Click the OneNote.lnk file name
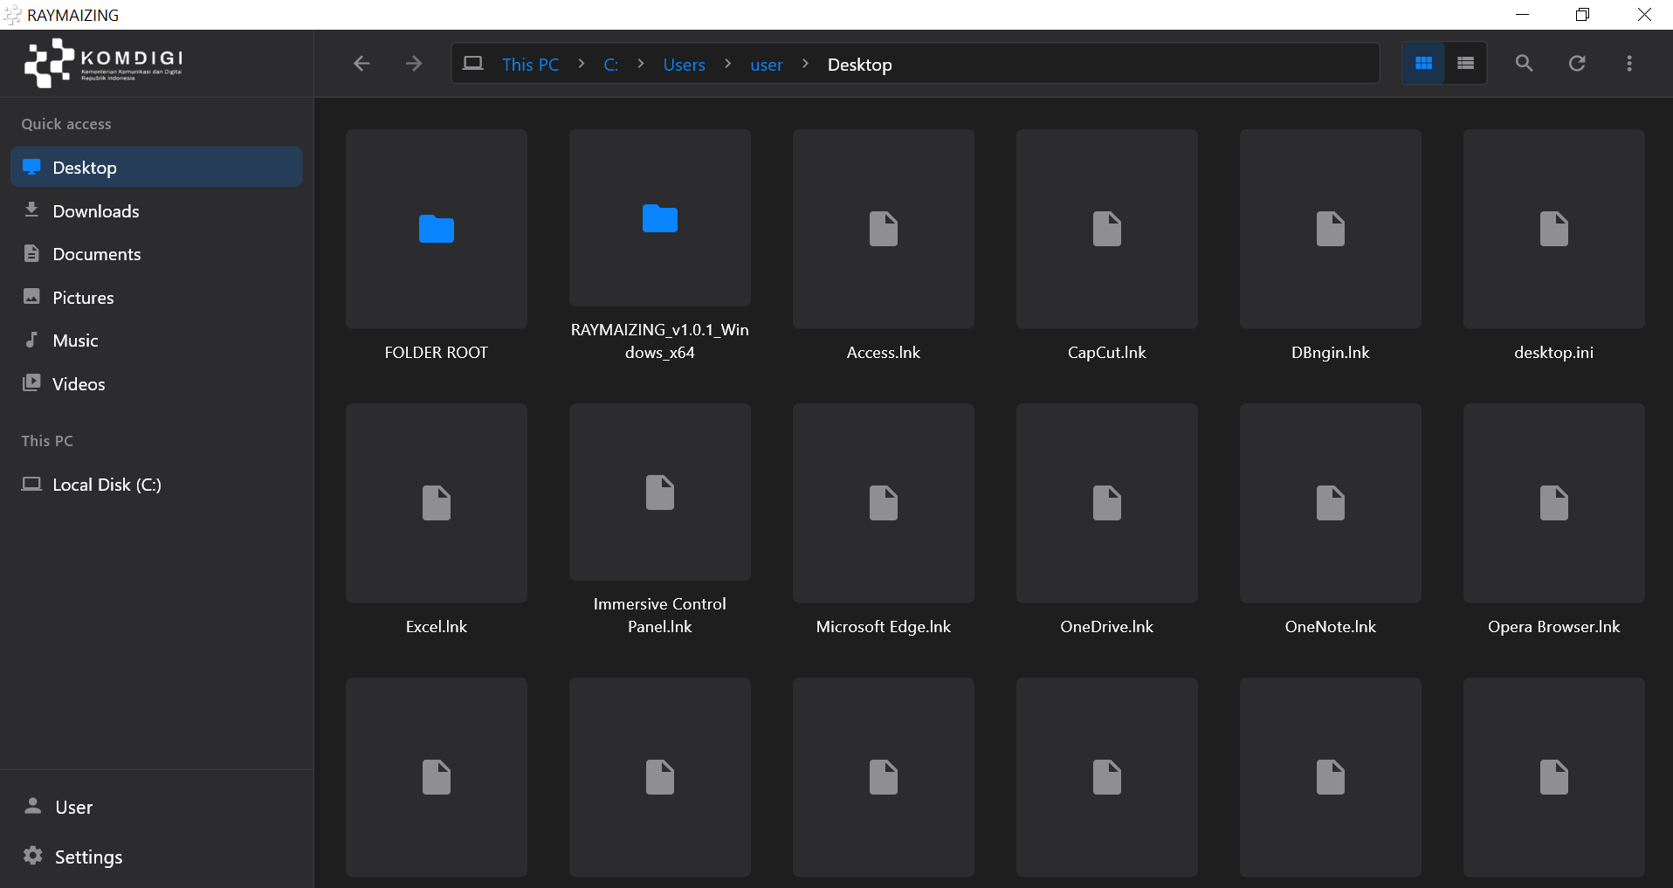Image resolution: width=1673 pixels, height=888 pixels. pyautogui.click(x=1331, y=627)
